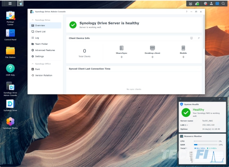229x167 pixels.
Task: Click the No sync clients message
Action: coord(134,89)
